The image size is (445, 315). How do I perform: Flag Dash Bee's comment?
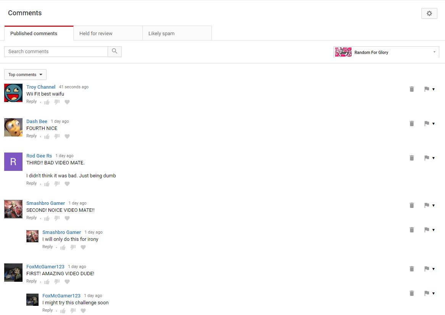pyautogui.click(x=427, y=124)
